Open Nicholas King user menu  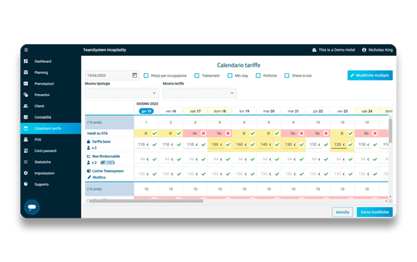tap(377, 50)
